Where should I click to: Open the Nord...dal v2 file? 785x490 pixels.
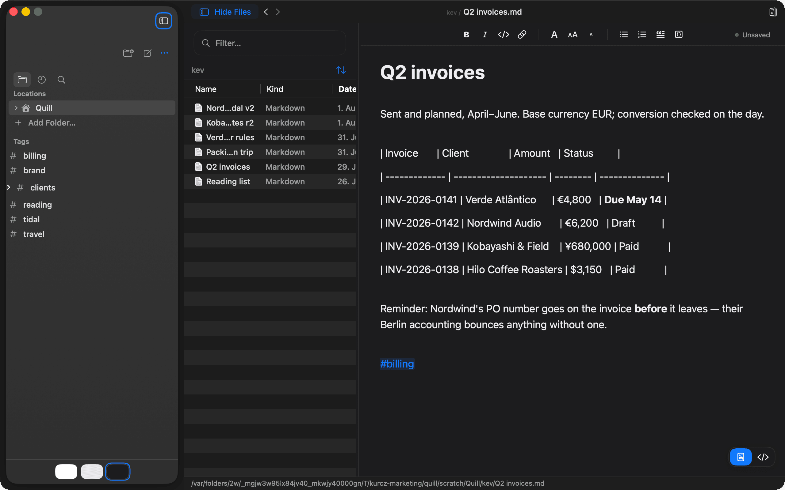coord(270,108)
